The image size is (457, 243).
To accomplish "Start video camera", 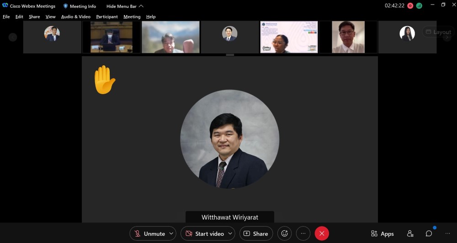I will (x=204, y=233).
